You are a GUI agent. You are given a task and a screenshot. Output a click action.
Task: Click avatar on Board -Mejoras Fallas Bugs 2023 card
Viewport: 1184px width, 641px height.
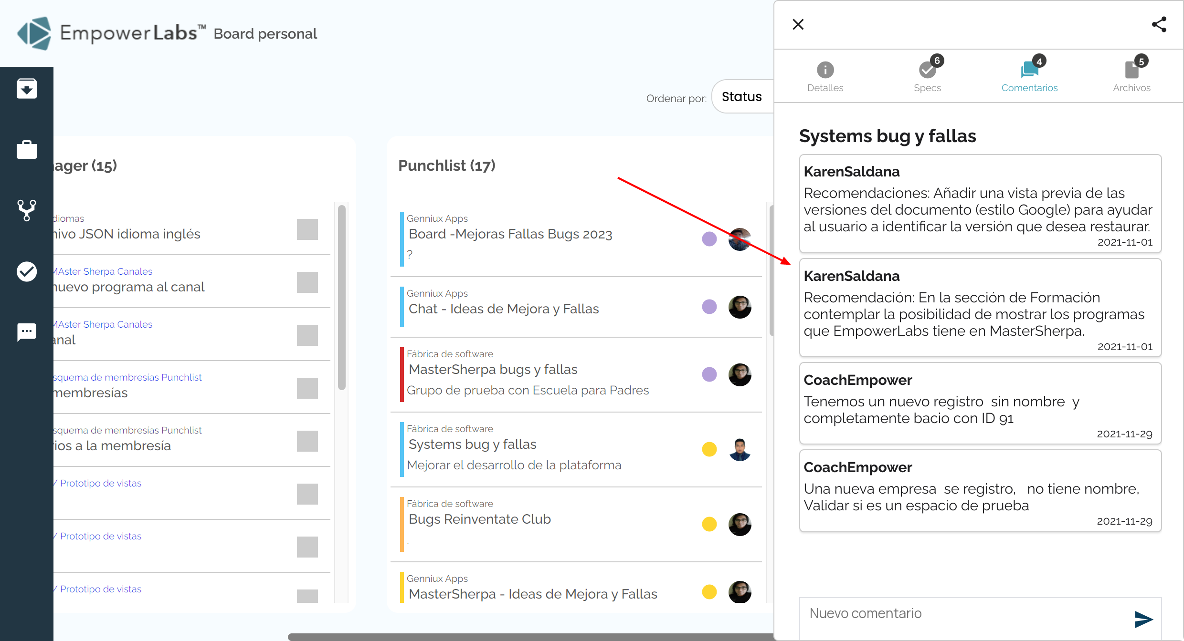[x=740, y=239]
